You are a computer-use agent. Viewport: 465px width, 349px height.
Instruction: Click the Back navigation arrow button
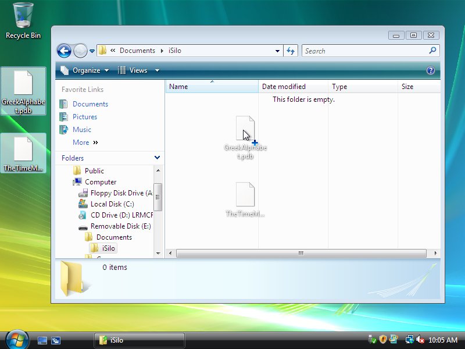64,51
